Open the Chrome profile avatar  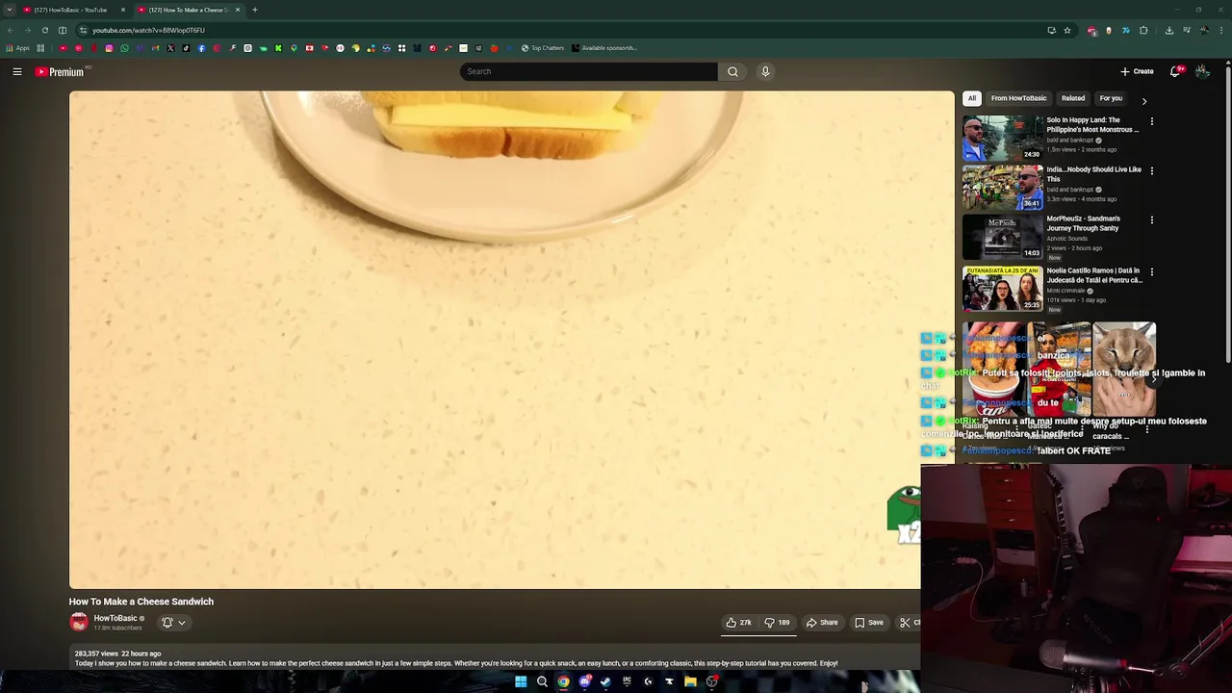point(1204,30)
